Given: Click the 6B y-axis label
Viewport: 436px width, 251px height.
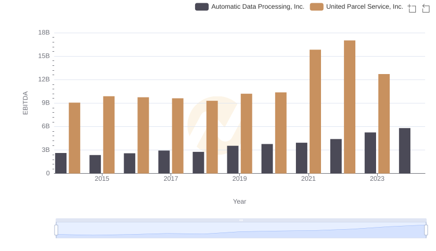Looking at the screenshot, I should [46, 126].
